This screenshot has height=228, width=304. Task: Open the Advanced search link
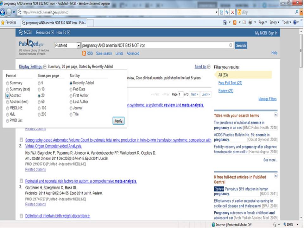click(x=133, y=53)
